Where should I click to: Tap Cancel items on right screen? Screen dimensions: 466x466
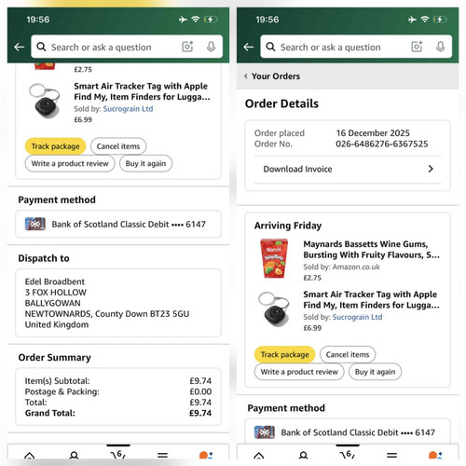tap(348, 354)
